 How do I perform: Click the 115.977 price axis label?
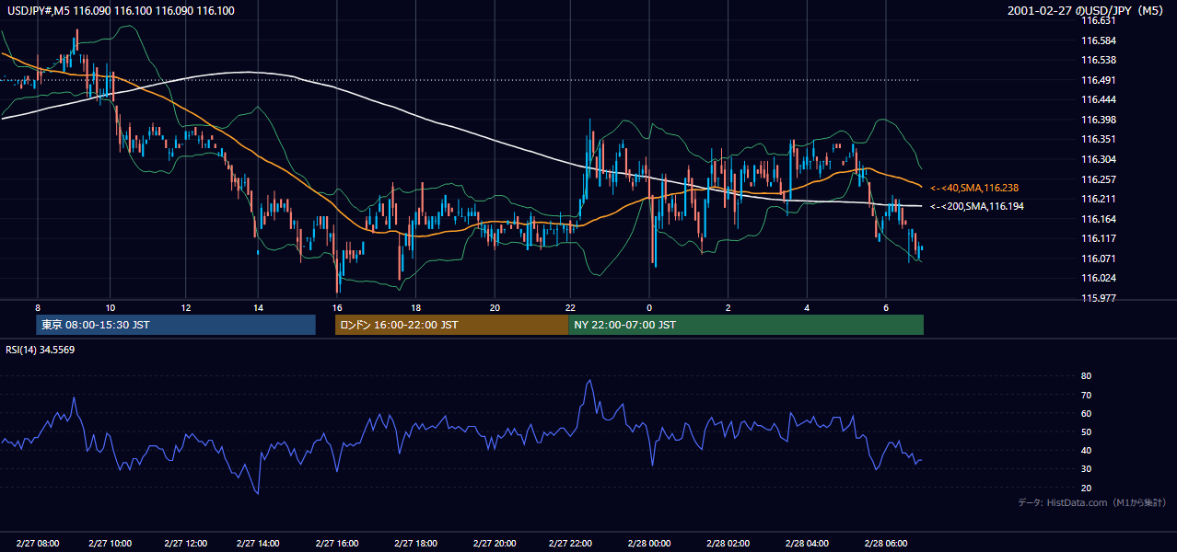click(1098, 298)
